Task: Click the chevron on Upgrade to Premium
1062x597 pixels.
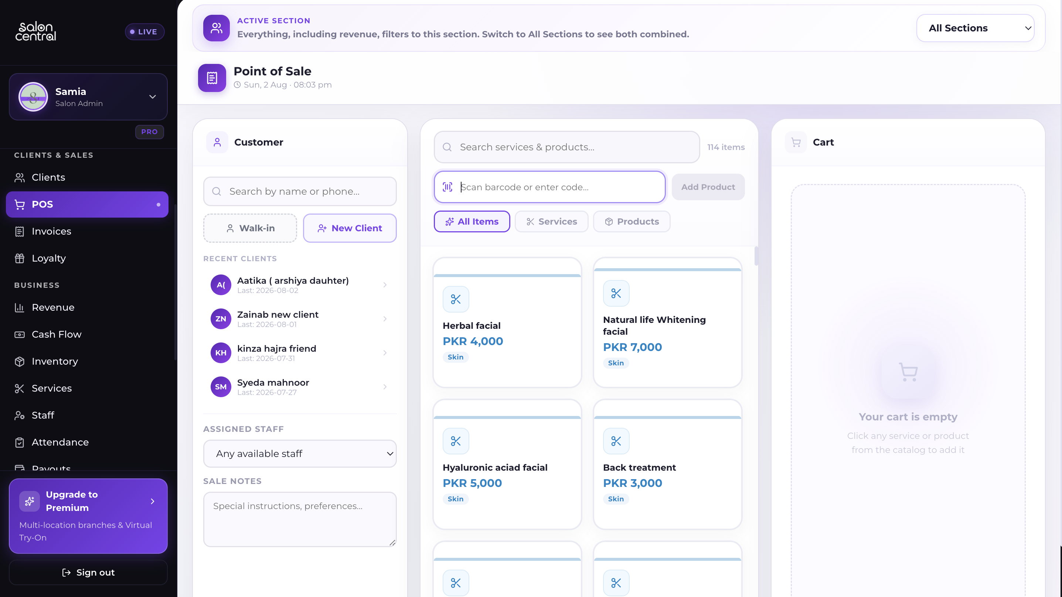Action: (x=153, y=501)
